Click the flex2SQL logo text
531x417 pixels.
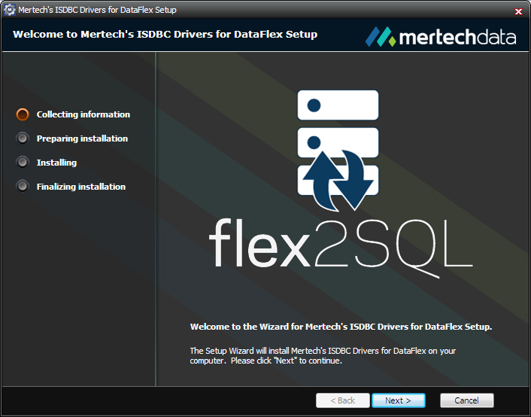click(340, 242)
